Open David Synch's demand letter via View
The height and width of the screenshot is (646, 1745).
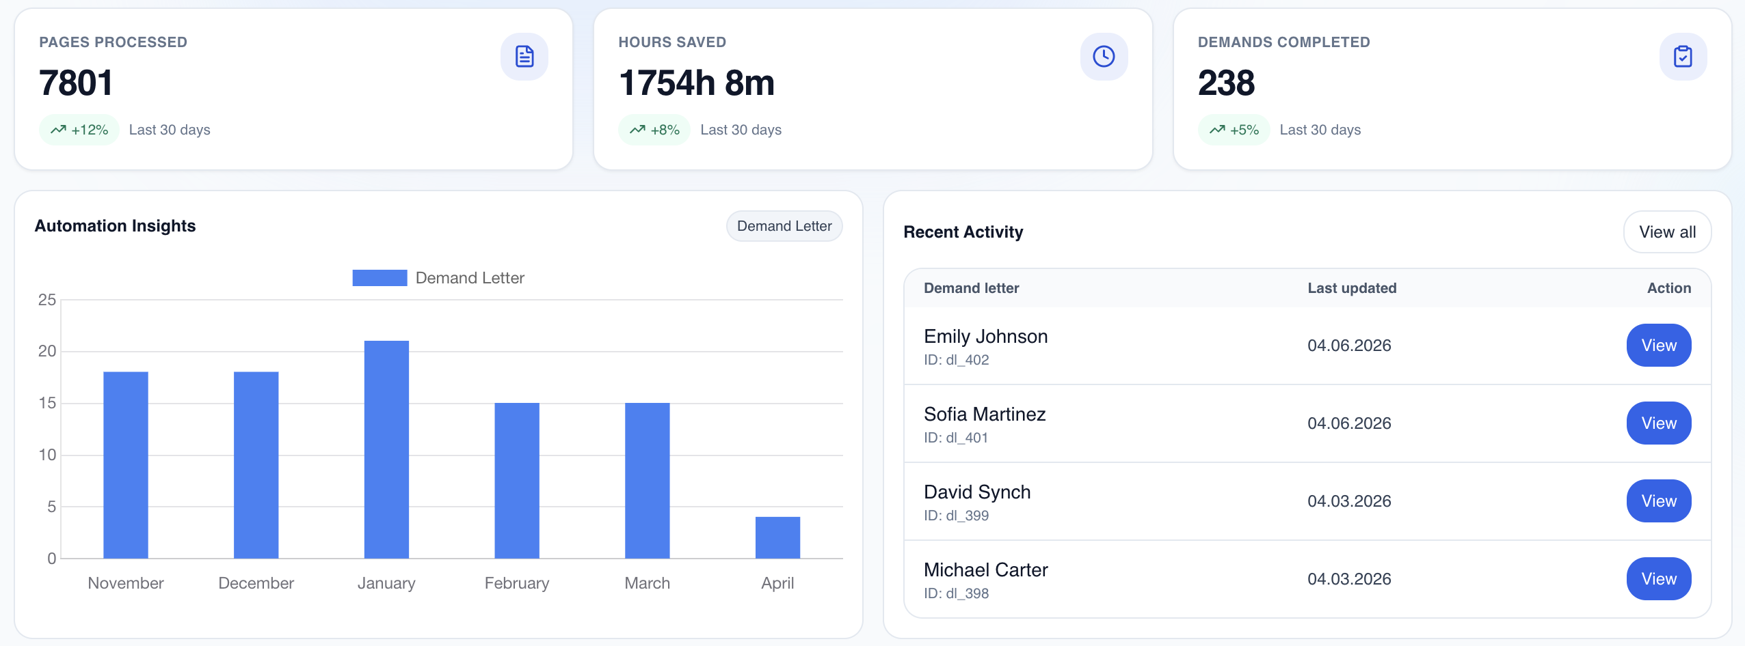1658,501
